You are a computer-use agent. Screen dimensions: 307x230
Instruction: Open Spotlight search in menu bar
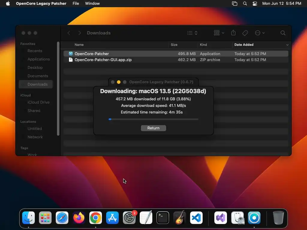[245, 4]
